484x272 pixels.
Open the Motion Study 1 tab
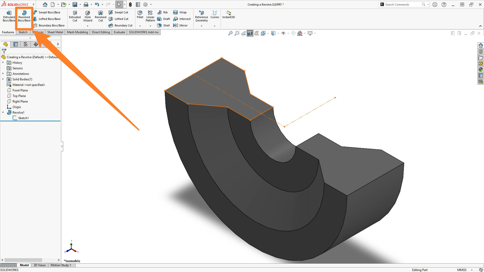(60, 265)
